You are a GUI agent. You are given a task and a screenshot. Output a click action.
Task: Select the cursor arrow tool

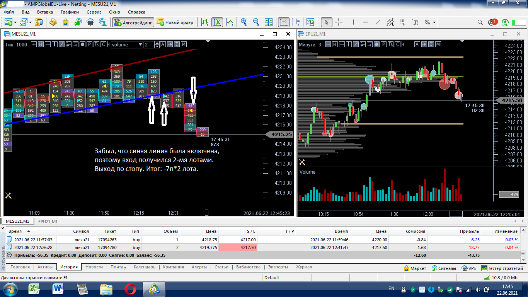pyautogui.click(x=327, y=22)
